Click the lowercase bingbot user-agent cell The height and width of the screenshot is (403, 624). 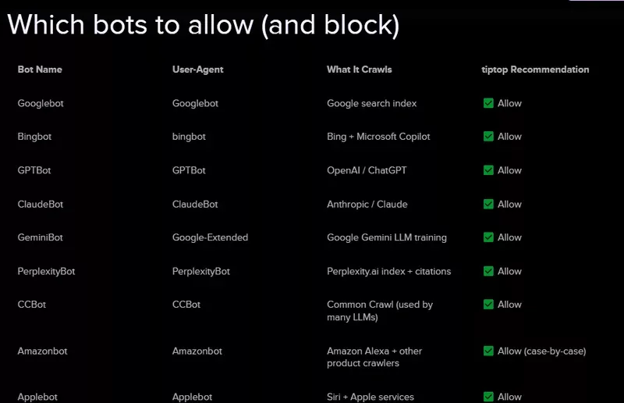(x=189, y=137)
